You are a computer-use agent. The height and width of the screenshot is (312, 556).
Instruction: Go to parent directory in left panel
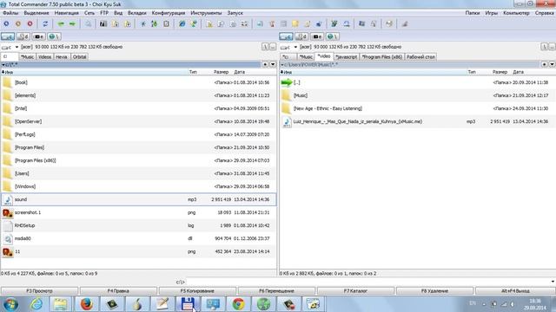click(273, 47)
